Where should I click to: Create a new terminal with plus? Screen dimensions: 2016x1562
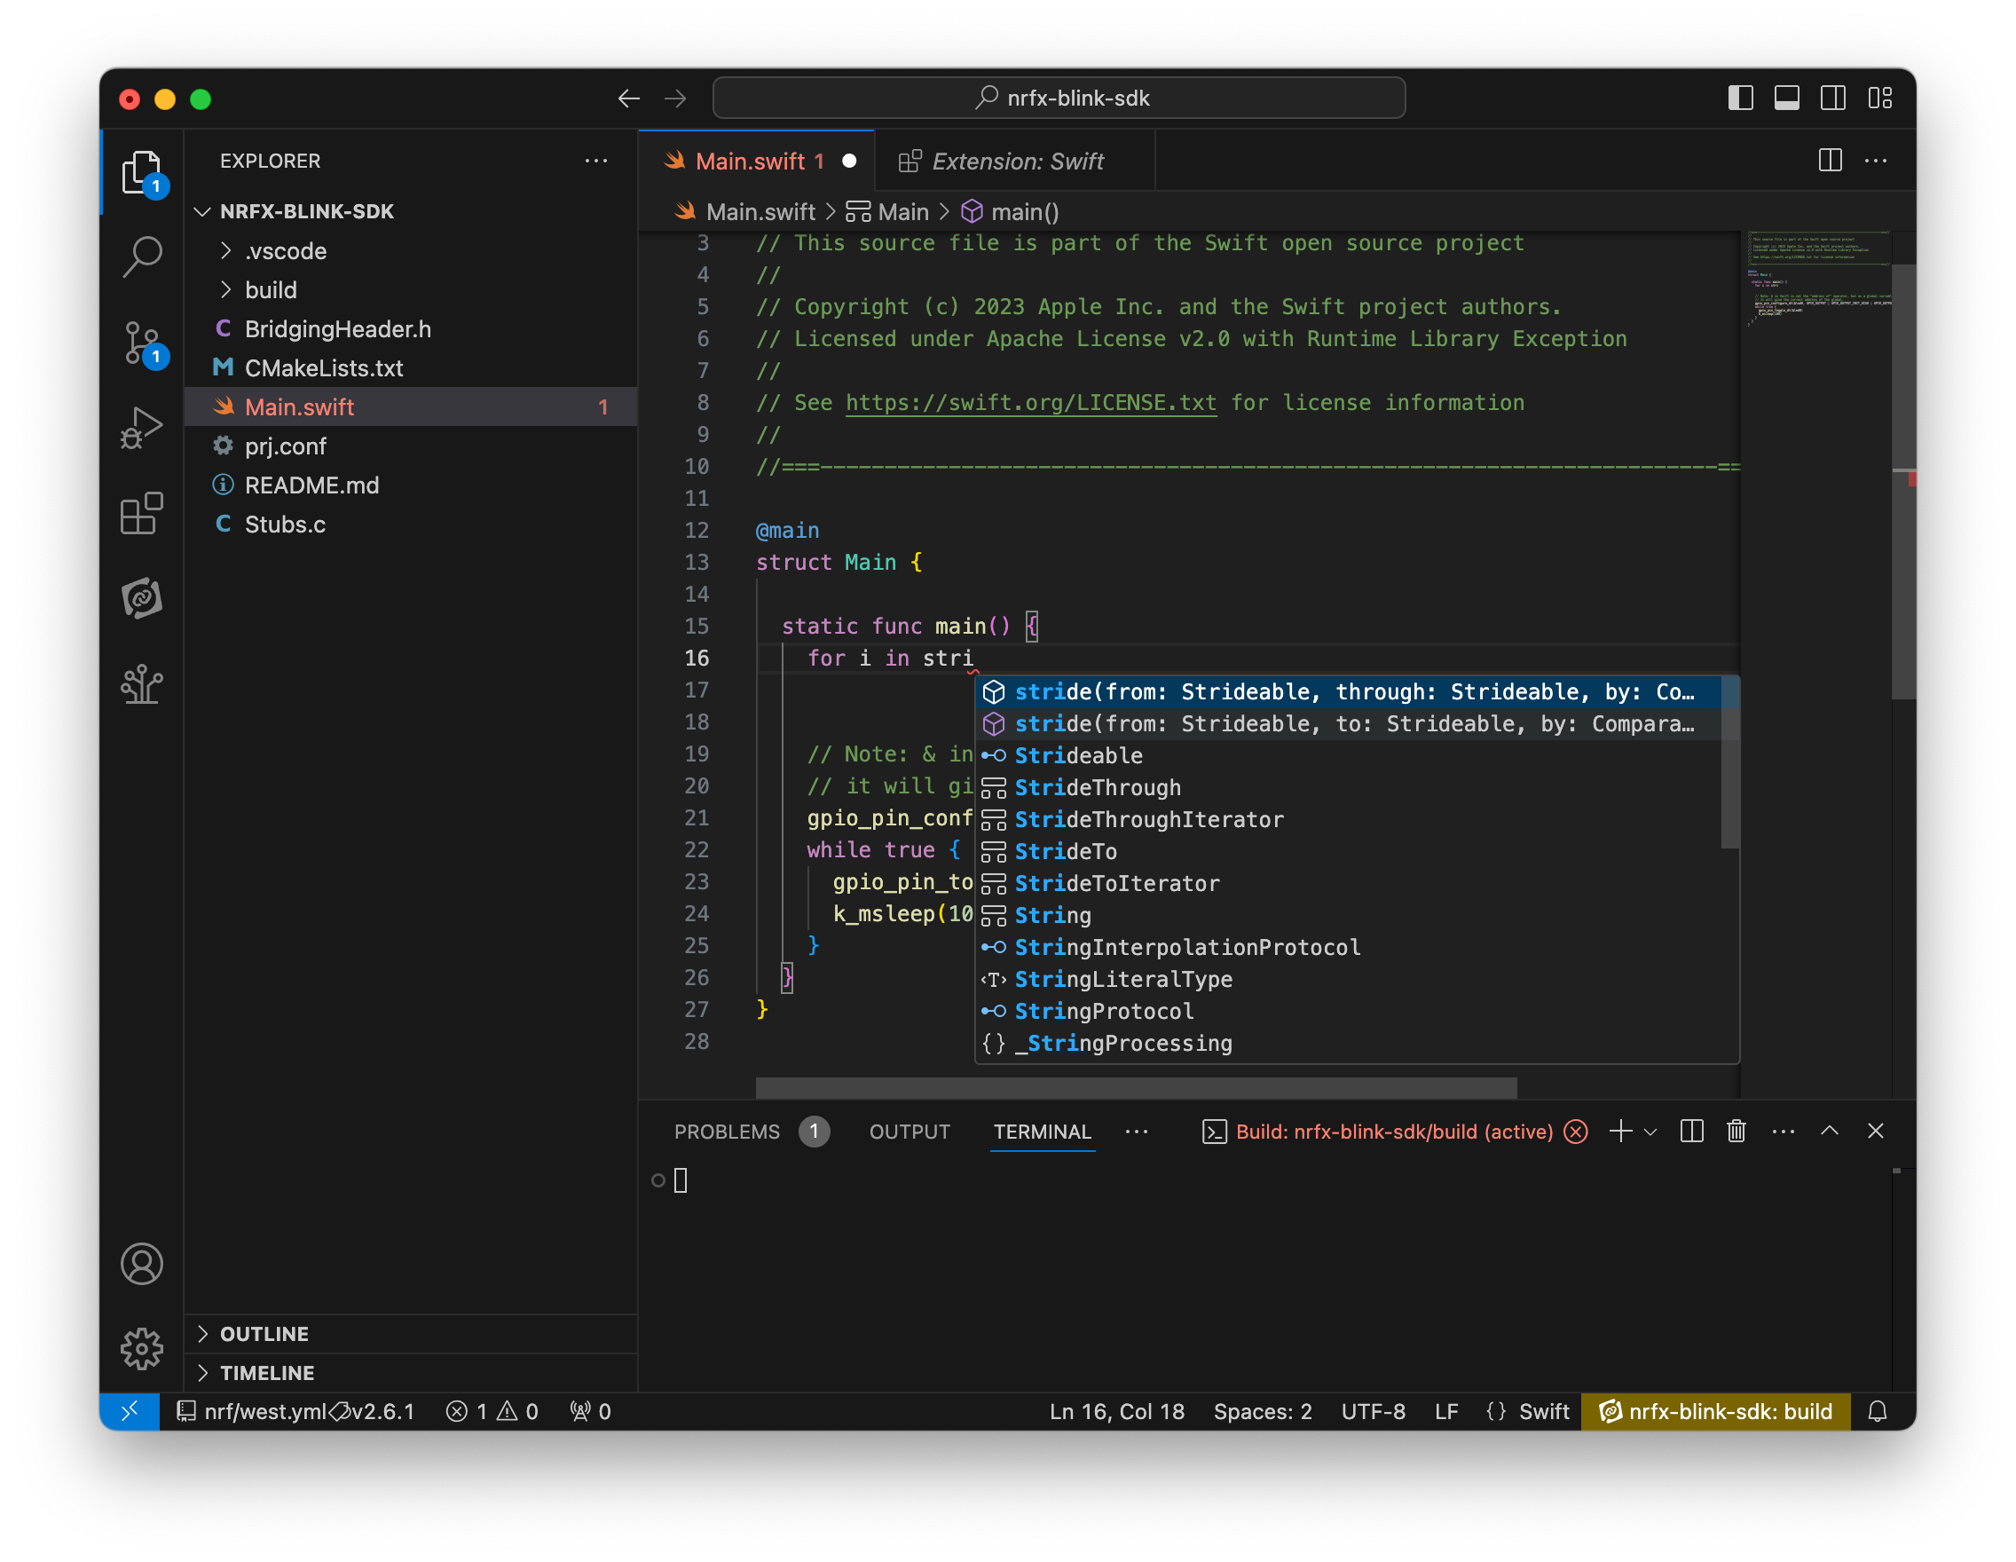[x=1620, y=1131]
